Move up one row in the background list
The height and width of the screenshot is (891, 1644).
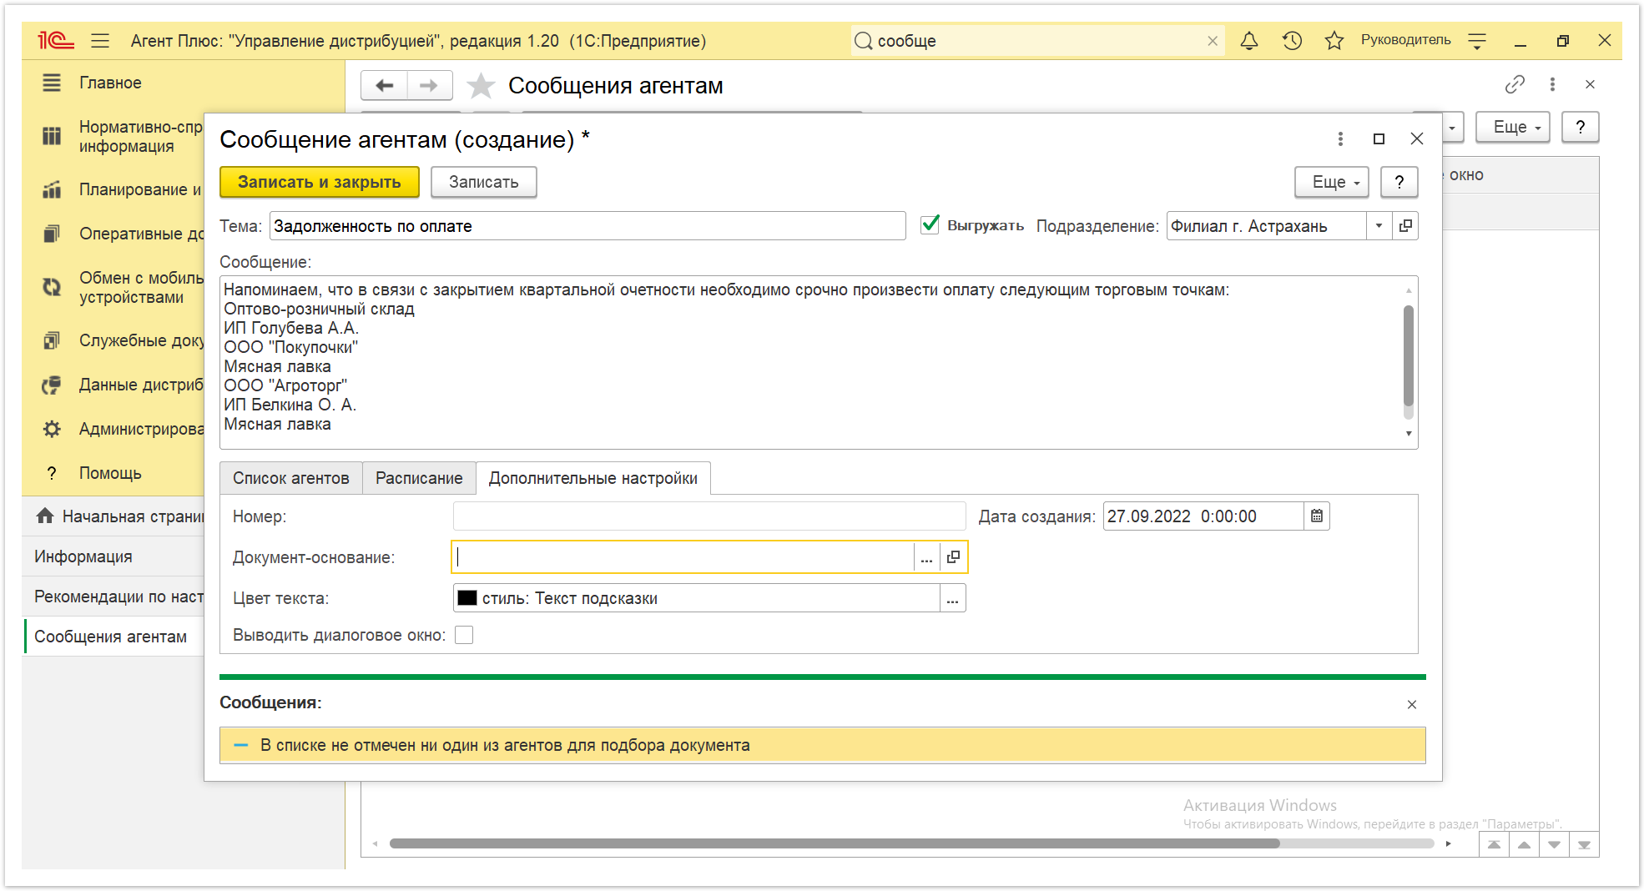coord(1524,844)
